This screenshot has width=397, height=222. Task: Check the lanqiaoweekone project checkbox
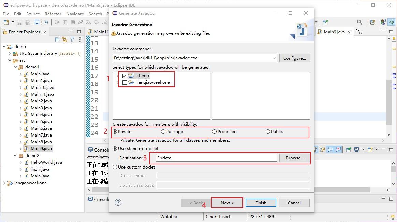[x=124, y=82]
